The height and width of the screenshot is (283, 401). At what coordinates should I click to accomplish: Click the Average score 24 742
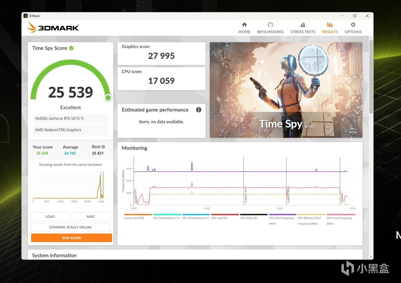click(70, 153)
